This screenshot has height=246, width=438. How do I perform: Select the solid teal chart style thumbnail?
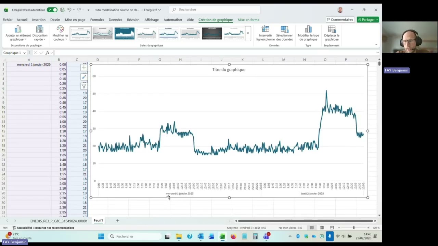pyautogui.click(x=125, y=33)
